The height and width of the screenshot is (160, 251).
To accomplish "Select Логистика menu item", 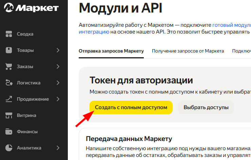I will coord(28,83).
